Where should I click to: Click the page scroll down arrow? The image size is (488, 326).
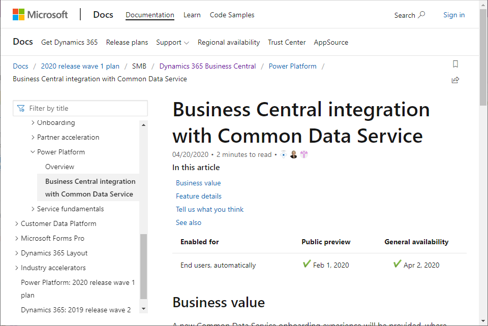click(483, 321)
